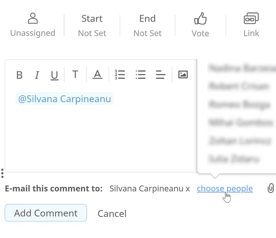Attach a file using paperclip icon
The height and width of the screenshot is (238, 276).
click(x=270, y=188)
